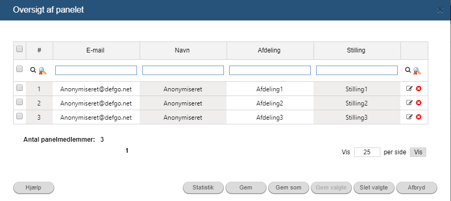Click the left search magnifier icon
This screenshot has width=451, height=201.
pos(33,70)
